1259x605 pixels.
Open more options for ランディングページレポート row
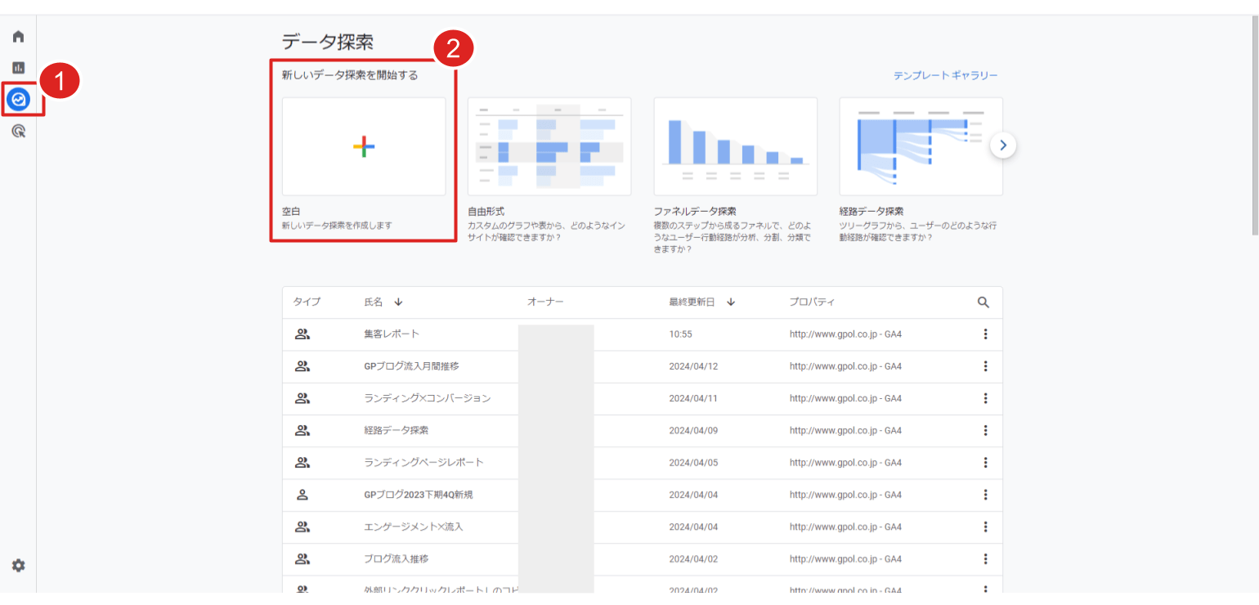click(985, 463)
